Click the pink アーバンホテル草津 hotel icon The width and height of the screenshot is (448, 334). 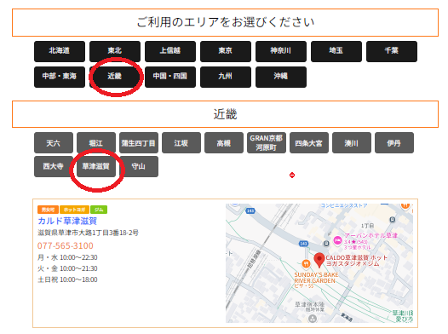tap(337, 240)
